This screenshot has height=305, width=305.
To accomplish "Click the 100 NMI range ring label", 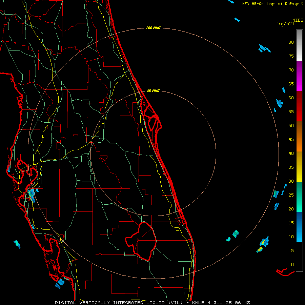I will point(153,28).
